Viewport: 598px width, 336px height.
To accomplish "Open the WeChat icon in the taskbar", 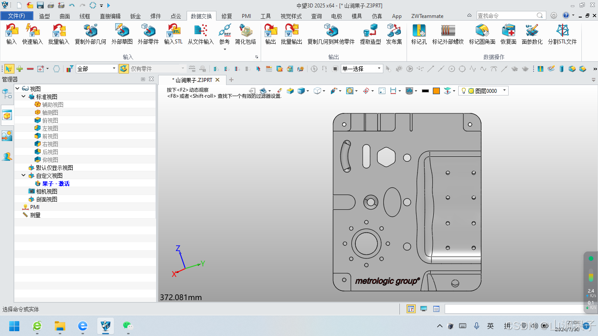I will click(127, 325).
